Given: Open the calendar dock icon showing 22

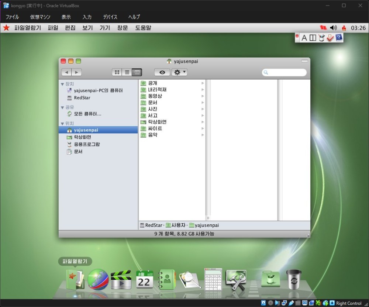Looking at the screenshot, I should [x=145, y=279].
